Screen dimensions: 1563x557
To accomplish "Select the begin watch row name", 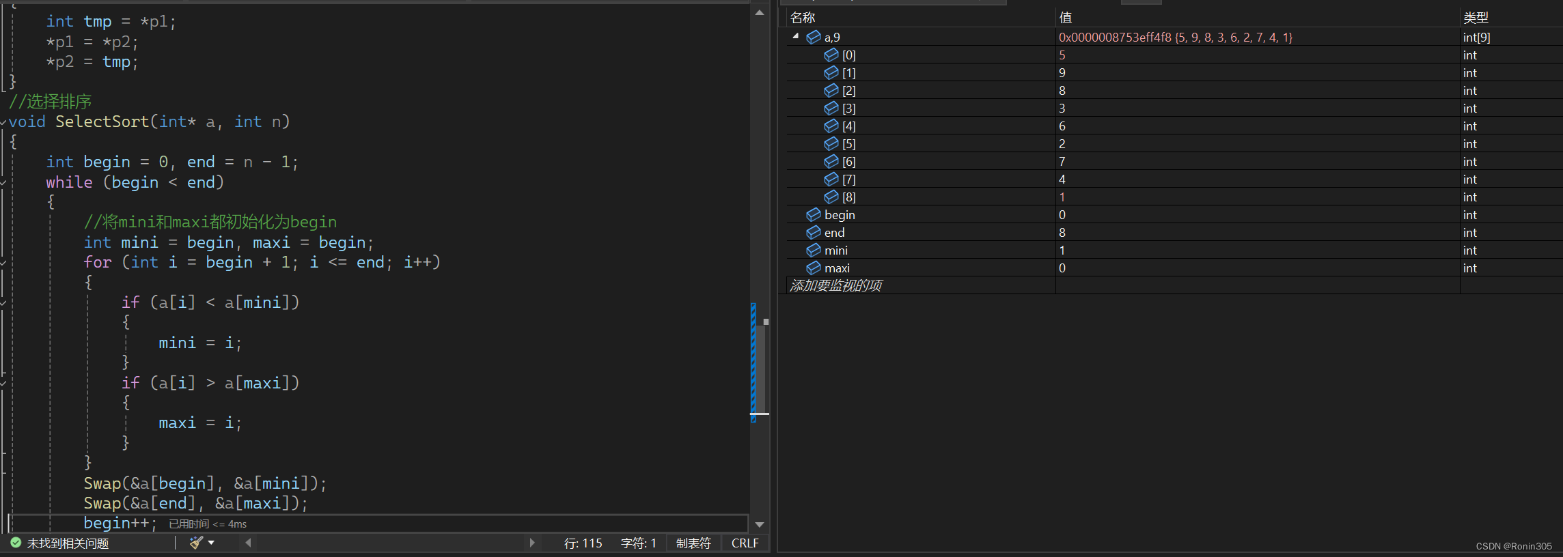I will click(x=840, y=214).
